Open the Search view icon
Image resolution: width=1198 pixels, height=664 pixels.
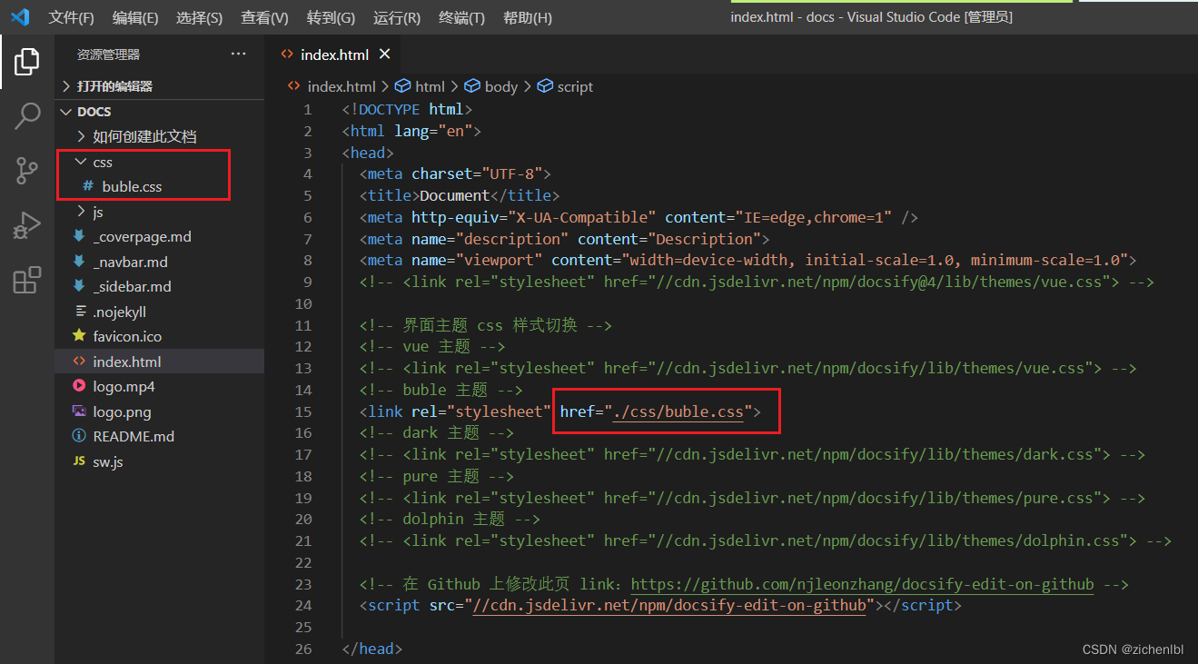point(27,116)
